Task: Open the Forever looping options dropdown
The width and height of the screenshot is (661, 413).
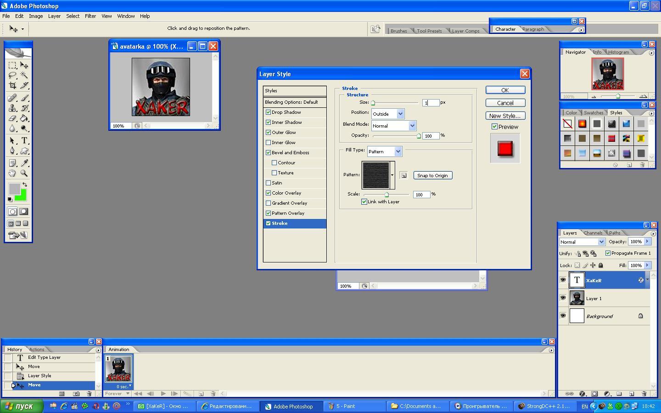Action: click(117, 394)
